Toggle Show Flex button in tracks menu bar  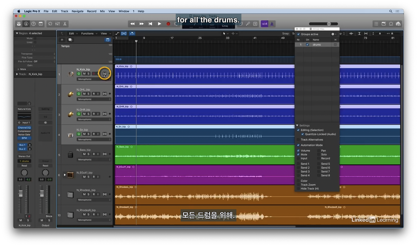click(x=124, y=34)
